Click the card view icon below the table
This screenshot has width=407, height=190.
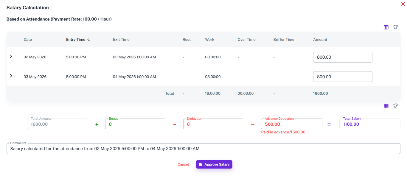pos(396,106)
